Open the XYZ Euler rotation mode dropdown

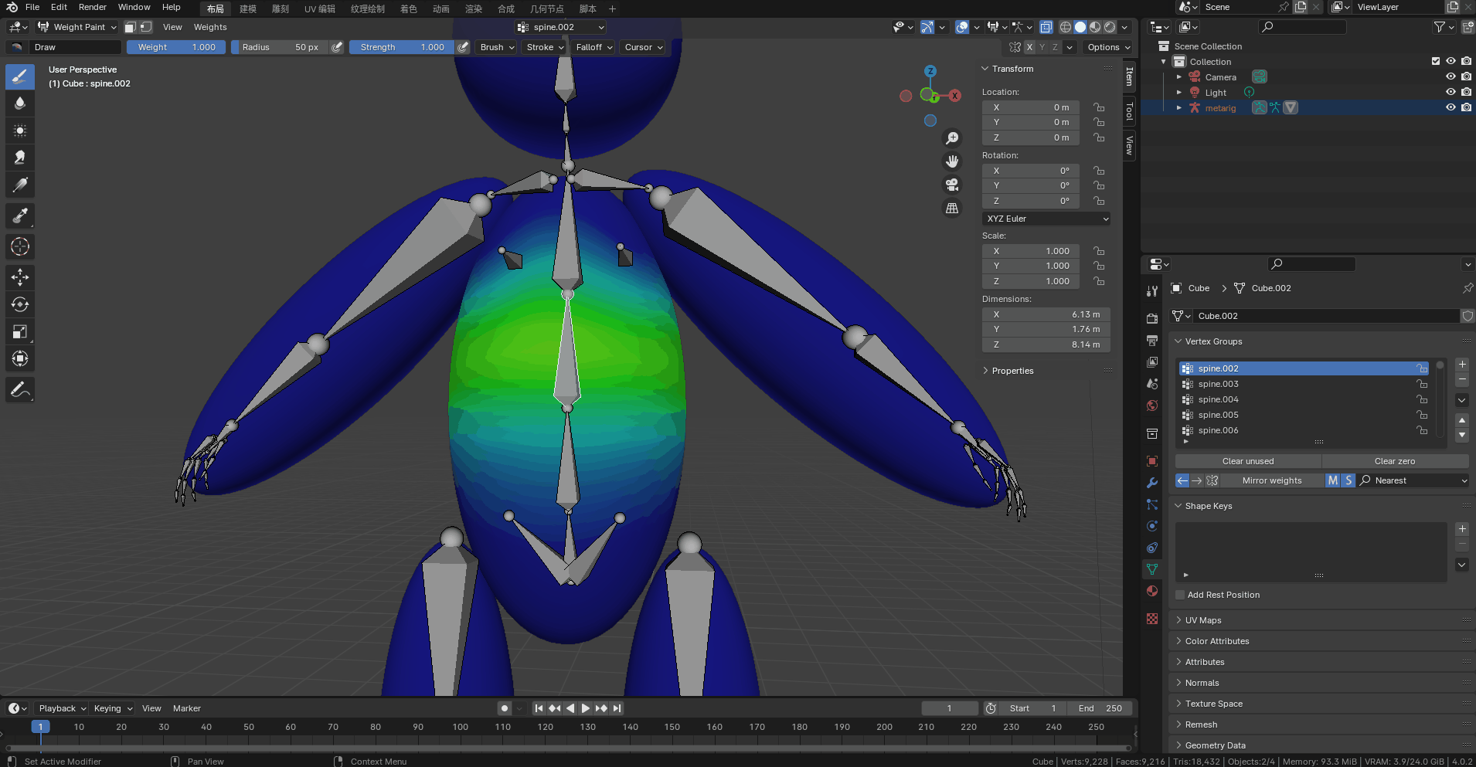(1046, 219)
